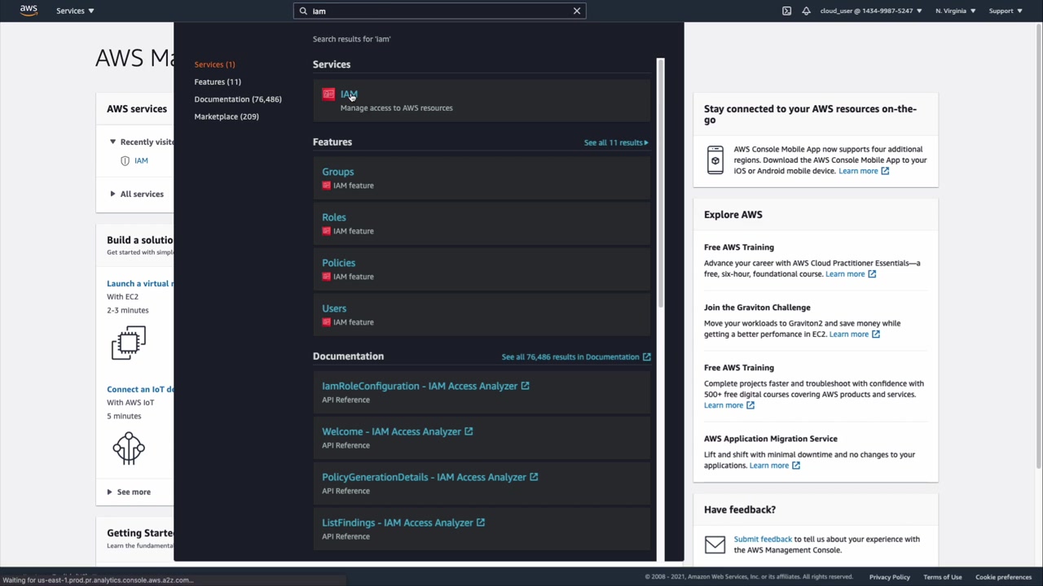Click the feedback envelope icon
The image size is (1043, 586).
pos(715,544)
